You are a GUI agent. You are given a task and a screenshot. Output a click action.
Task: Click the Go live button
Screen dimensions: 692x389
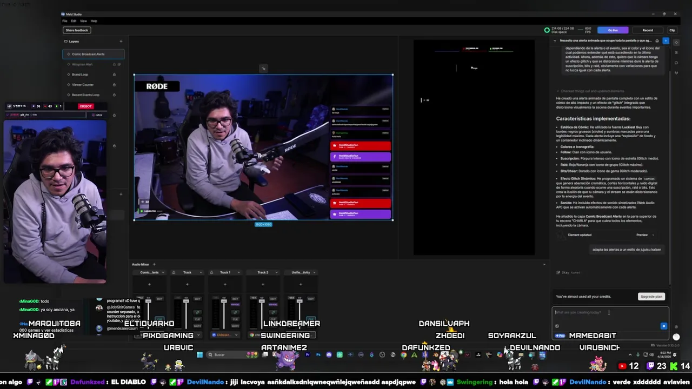(613, 30)
